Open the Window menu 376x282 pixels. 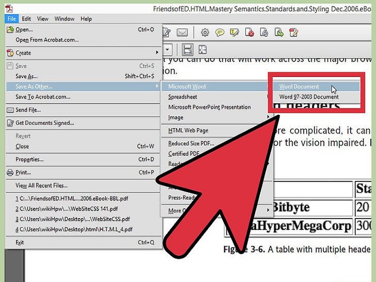tap(64, 19)
